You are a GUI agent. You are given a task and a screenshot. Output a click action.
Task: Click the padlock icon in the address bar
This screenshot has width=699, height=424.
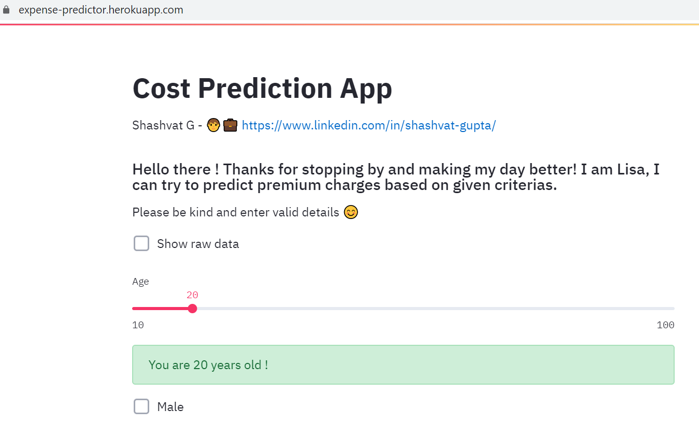coord(6,9)
